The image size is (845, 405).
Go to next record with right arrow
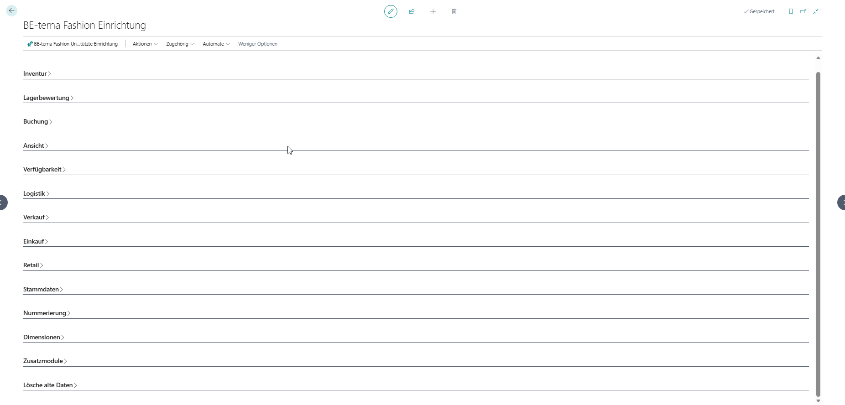pyautogui.click(x=842, y=202)
